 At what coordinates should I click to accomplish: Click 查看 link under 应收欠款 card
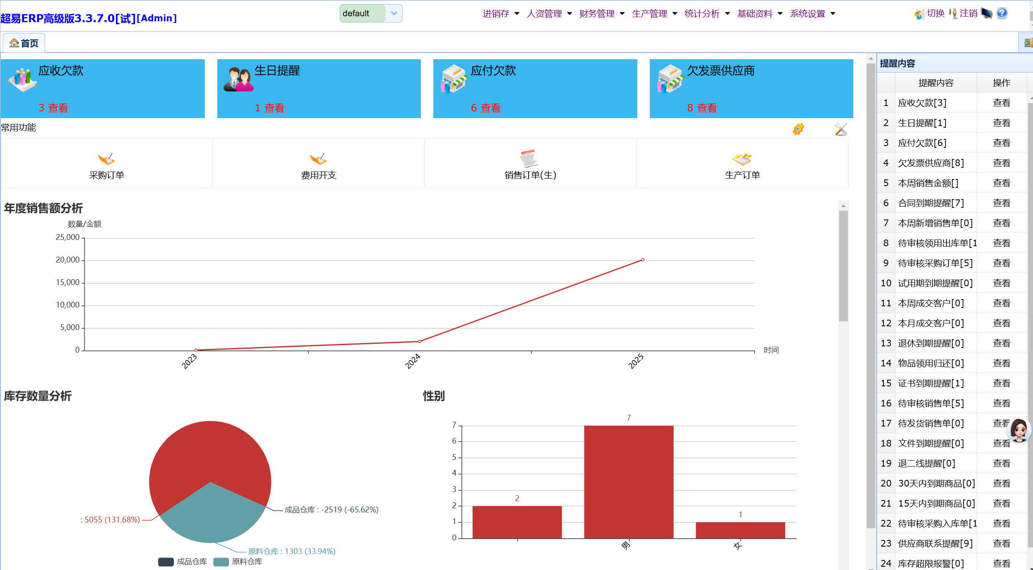[x=58, y=108]
